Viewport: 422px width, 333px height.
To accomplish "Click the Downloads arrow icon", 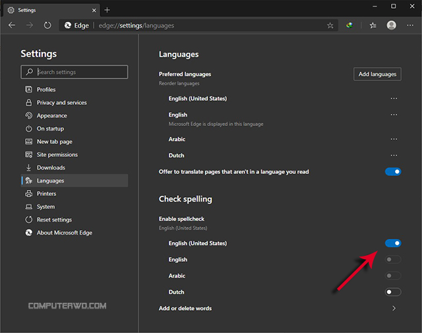I will click(29, 167).
